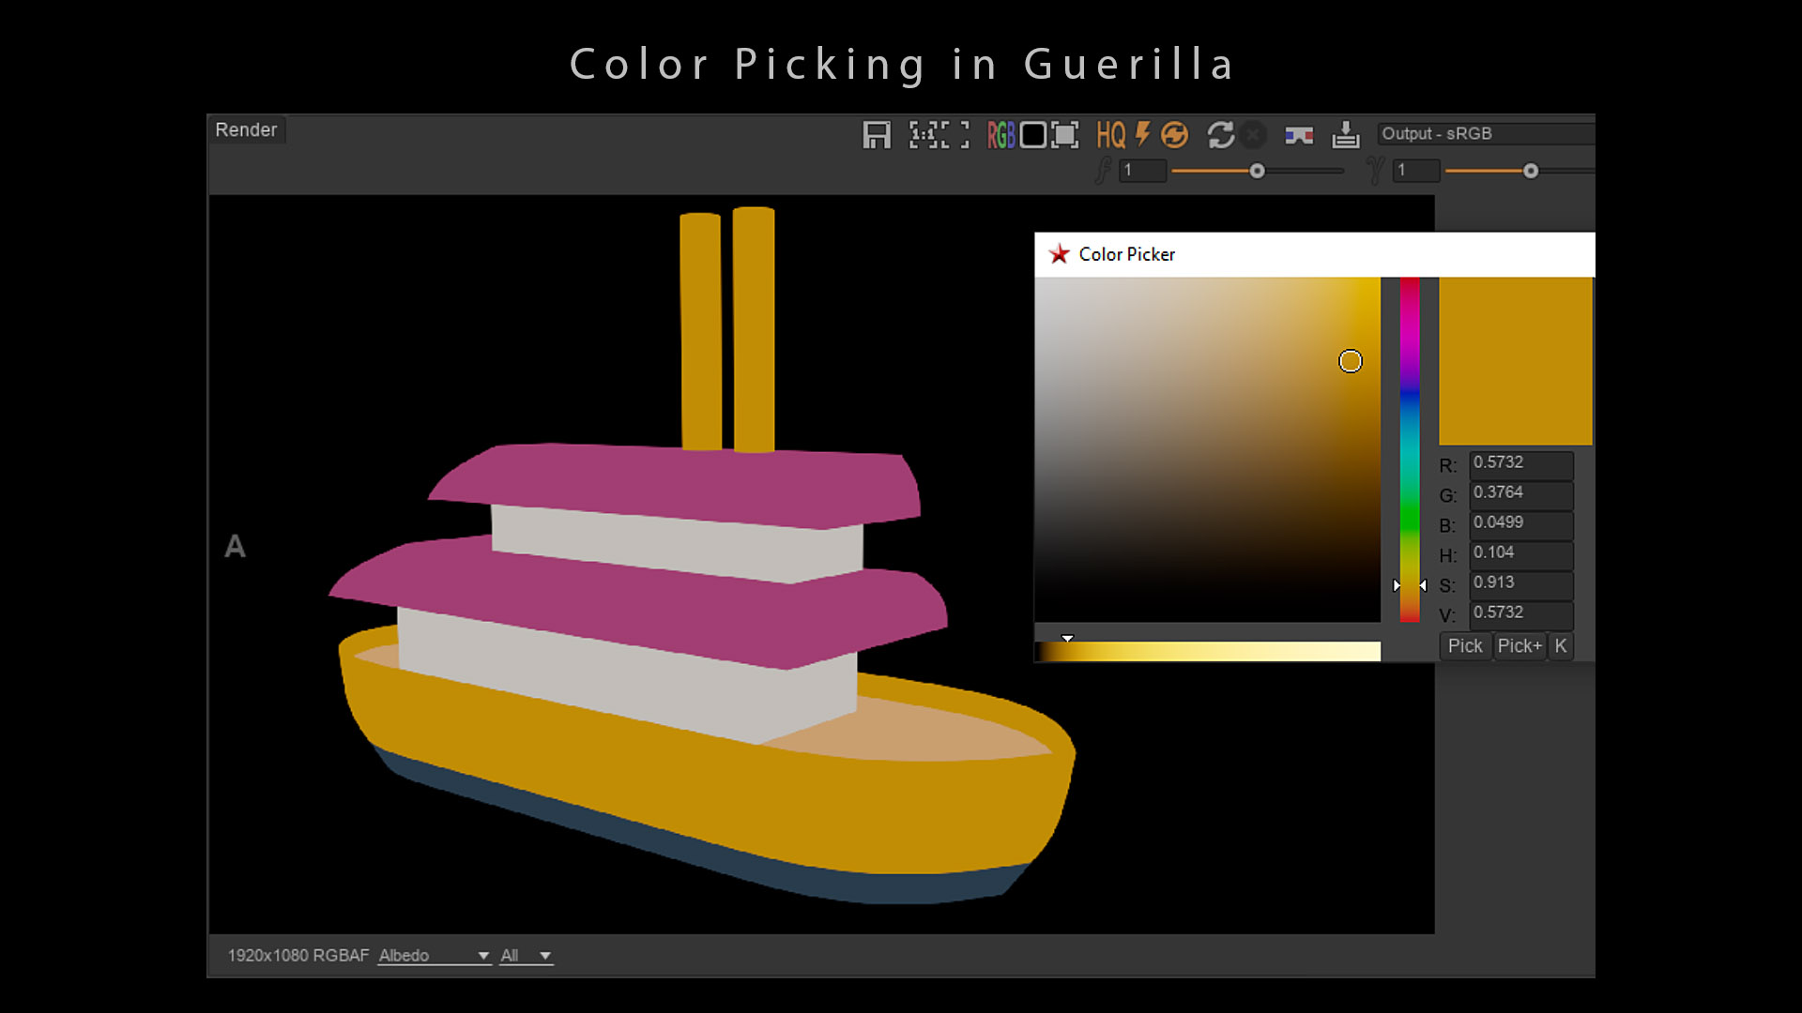This screenshot has height=1013, width=1802.
Task: Open the Output - sRGB dropdown
Action: point(1486,133)
